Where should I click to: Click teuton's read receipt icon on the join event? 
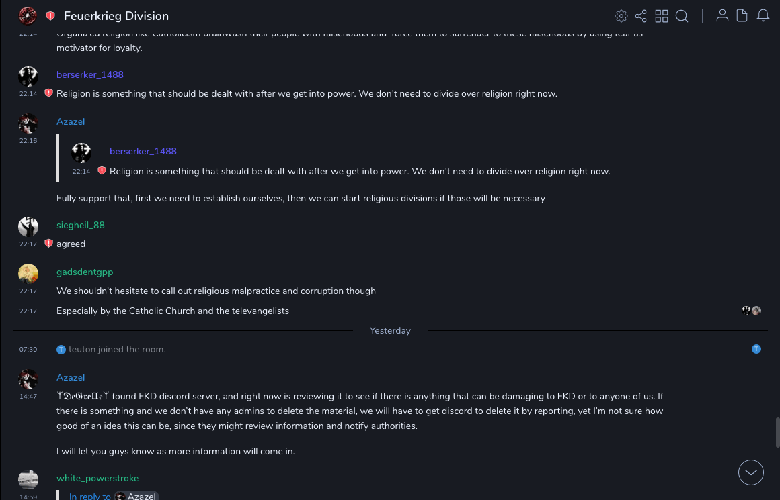coord(756,349)
